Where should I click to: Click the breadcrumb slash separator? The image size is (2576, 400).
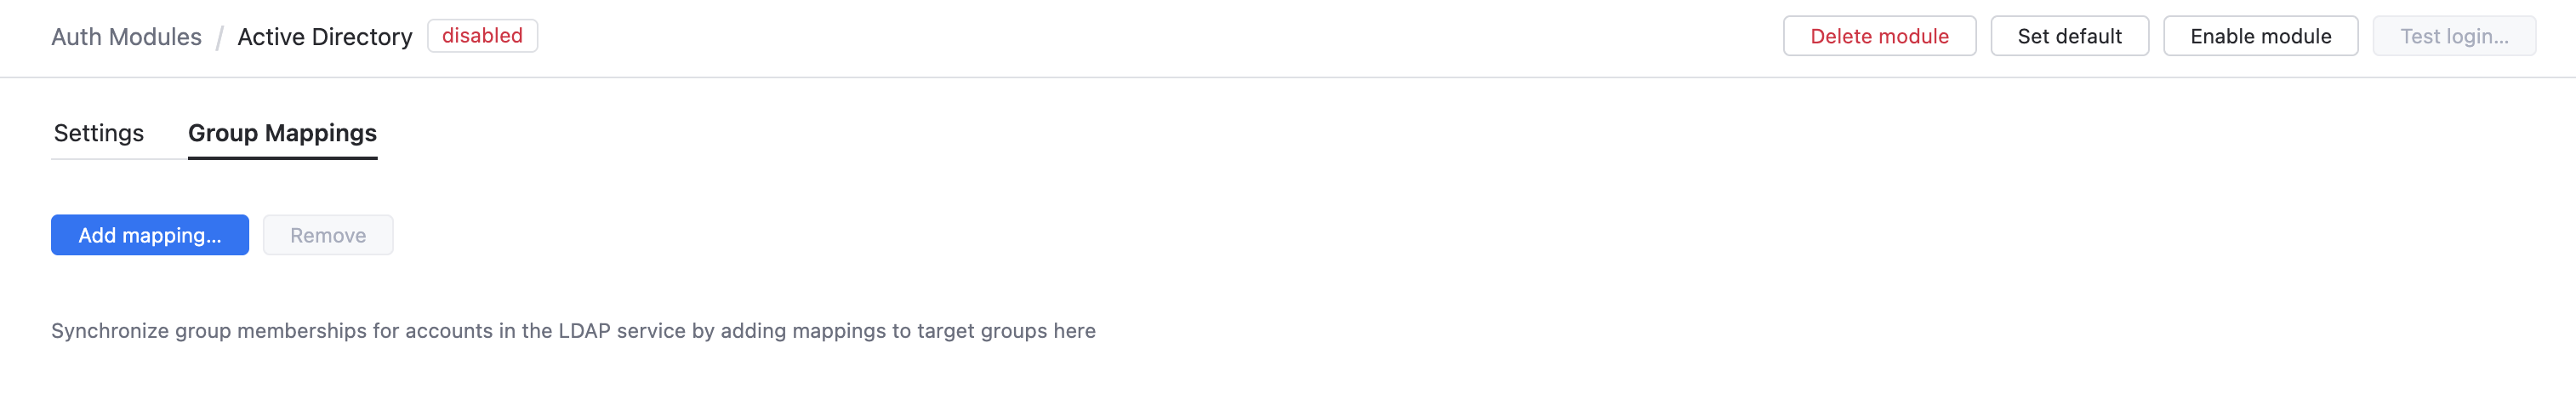pos(219,38)
